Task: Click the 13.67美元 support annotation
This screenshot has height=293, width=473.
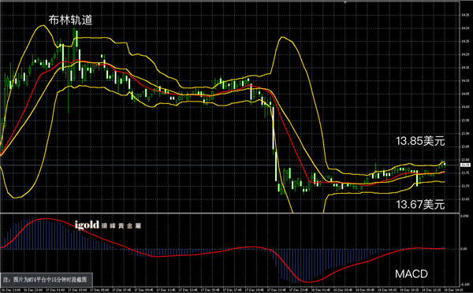Action: 420,204
